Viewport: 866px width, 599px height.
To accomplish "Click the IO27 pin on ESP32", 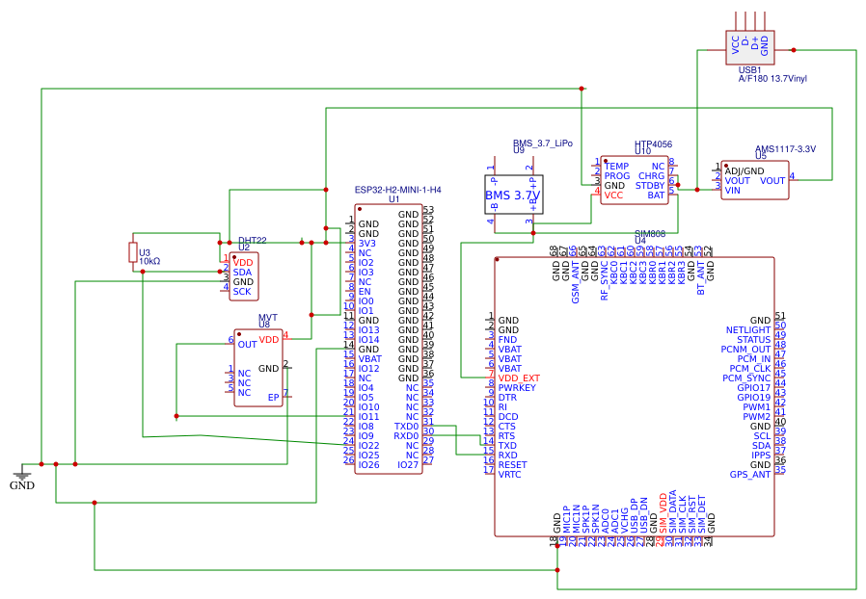I will (x=408, y=465).
